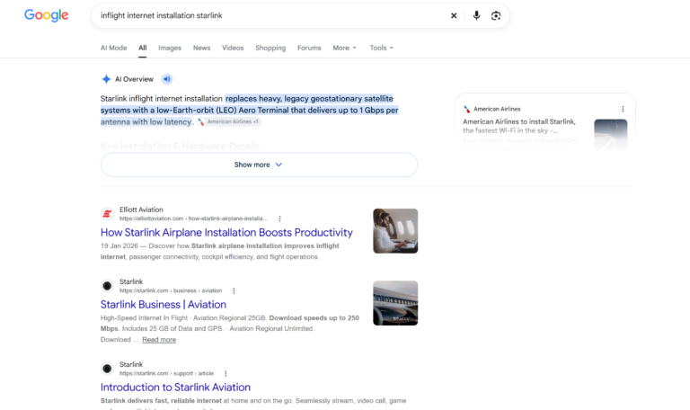Viewport: 690px width, 410px height.
Task: Open the Tools dropdown
Action: pyautogui.click(x=381, y=48)
